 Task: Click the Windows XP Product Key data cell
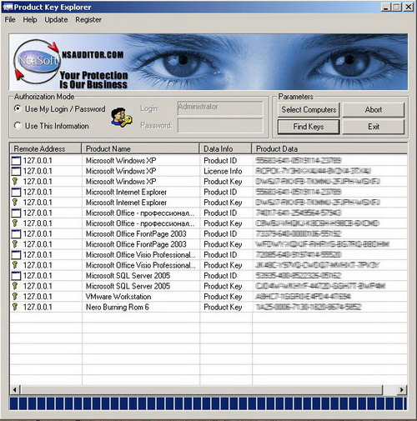pyautogui.click(x=318, y=182)
